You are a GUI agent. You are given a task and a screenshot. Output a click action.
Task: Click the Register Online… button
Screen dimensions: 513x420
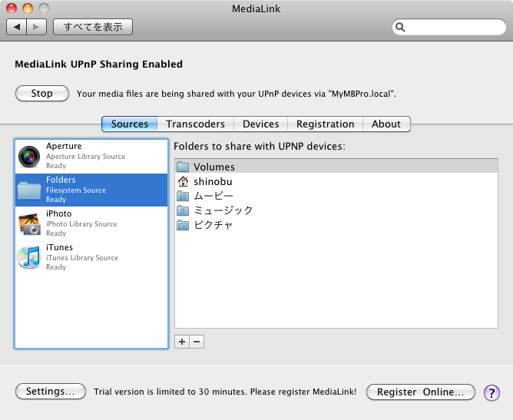tap(420, 392)
